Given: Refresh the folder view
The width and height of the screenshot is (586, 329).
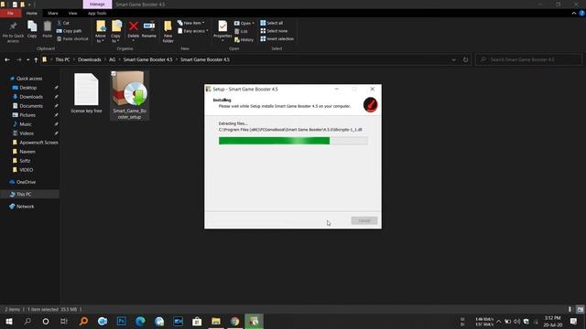Looking at the screenshot, I should [465, 59].
